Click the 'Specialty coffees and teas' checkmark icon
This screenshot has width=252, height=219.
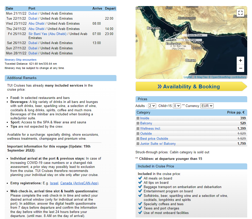[140, 204]
